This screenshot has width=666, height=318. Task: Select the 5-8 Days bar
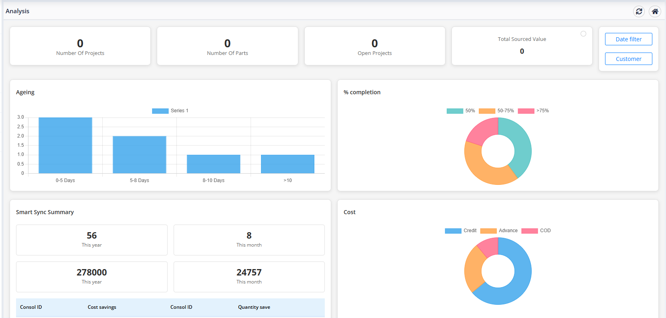coord(140,155)
